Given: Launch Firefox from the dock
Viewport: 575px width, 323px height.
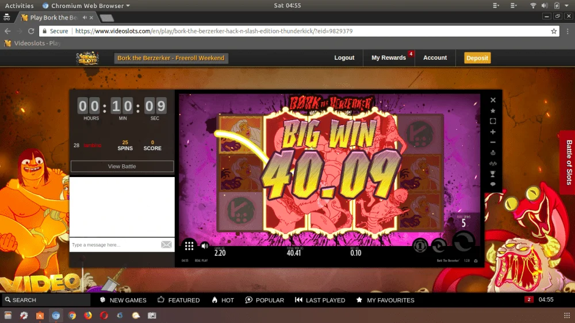Looking at the screenshot, I should [88, 316].
